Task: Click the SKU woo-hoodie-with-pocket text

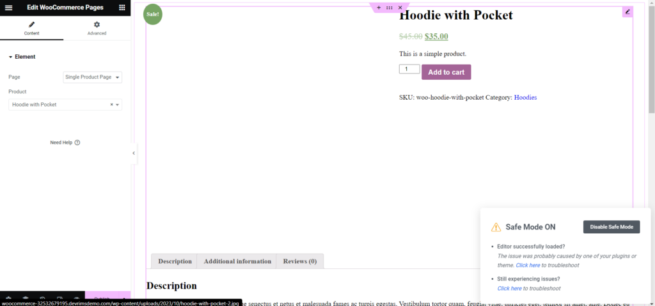Action: point(441,97)
